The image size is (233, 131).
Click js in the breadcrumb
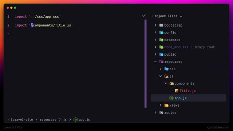tap(65, 120)
